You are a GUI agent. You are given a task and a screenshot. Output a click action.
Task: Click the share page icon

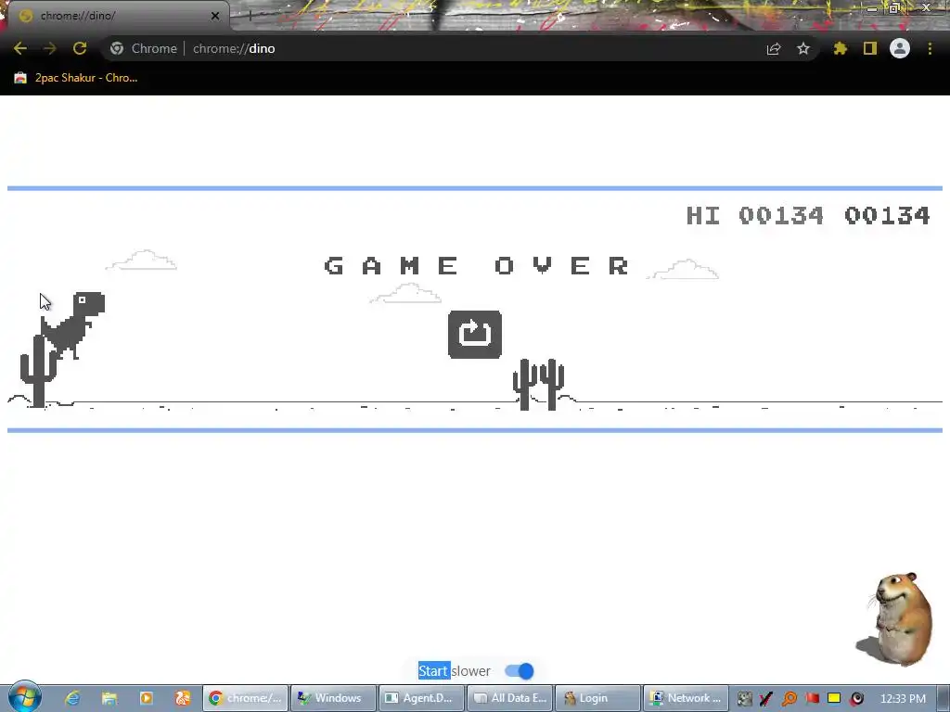pos(773,48)
